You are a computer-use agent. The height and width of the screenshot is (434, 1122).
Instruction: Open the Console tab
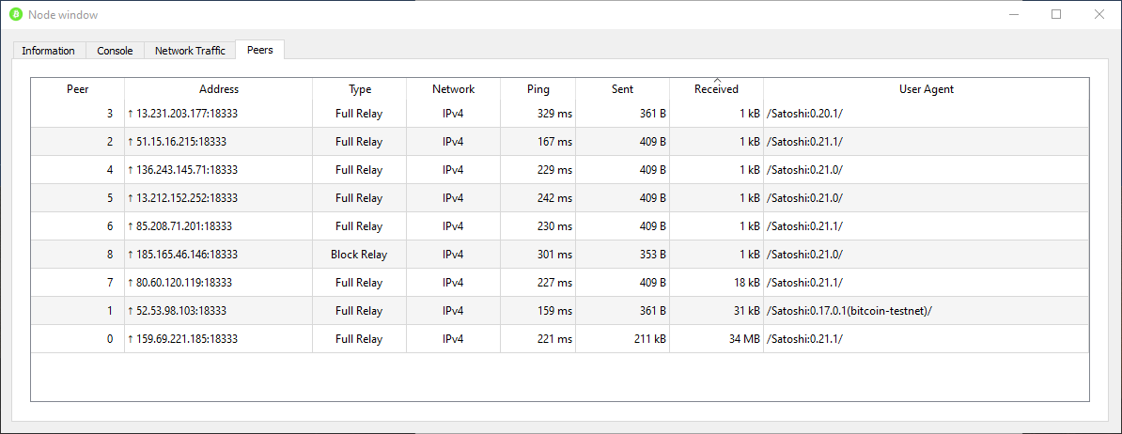tap(115, 51)
